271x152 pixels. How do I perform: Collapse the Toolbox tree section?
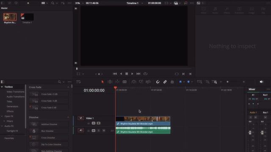[x=2, y=87]
